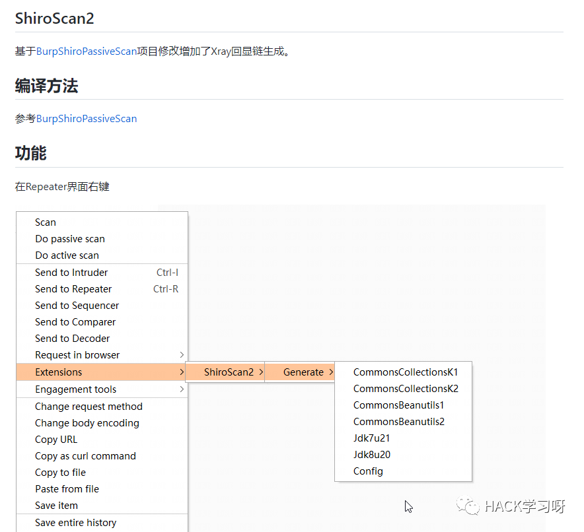Click the ShiroScan2 page heading
The width and height of the screenshot is (584, 532).
54,18
